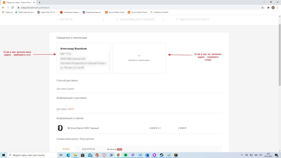The width and height of the screenshot is (281, 158).
Task: Go to step 1 КОРЗИНА
Action: (x=64, y=19)
